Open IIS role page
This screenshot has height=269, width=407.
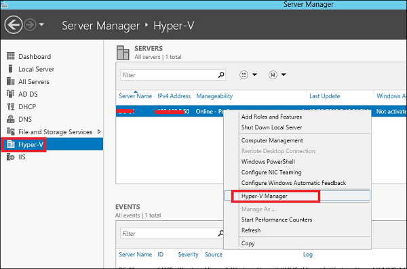(x=22, y=157)
